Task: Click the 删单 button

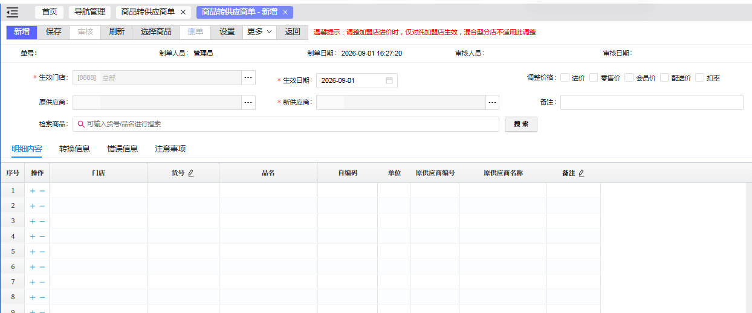Action: (x=195, y=32)
